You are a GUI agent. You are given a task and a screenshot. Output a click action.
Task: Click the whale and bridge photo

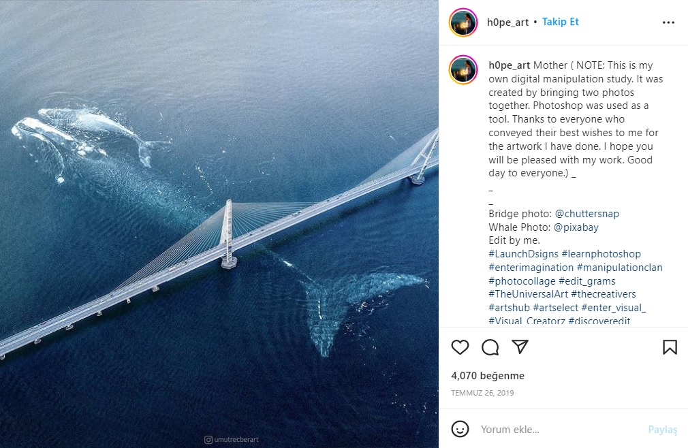pos(219,224)
